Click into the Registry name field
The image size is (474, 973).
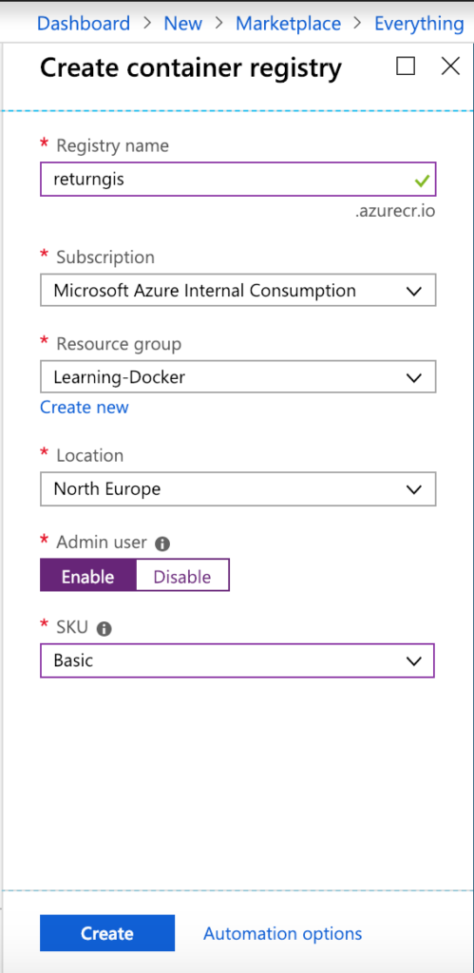(x=238, y=180)
